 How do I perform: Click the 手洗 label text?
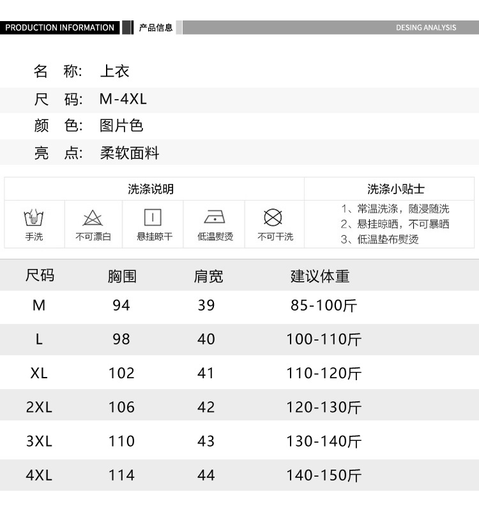click(x=34, y=236)
